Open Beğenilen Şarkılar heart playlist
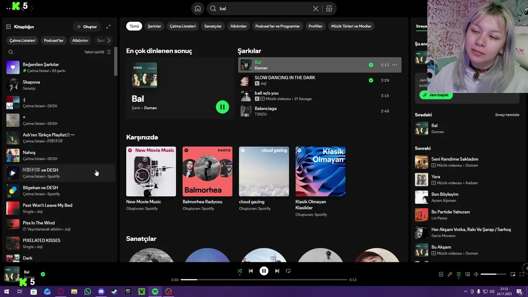Screen dimensions: 528x297 60,67
